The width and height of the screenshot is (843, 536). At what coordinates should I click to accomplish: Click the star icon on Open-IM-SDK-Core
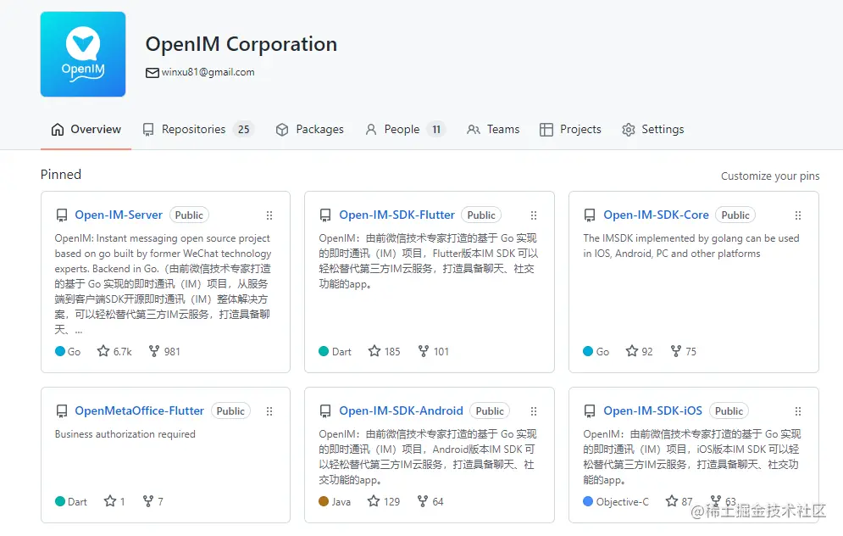(631, 351)
